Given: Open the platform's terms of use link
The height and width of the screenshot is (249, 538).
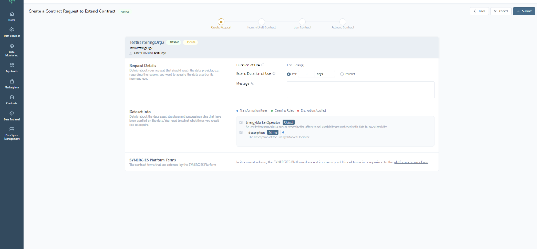Looking at the screenshot, I should point(411,162).
